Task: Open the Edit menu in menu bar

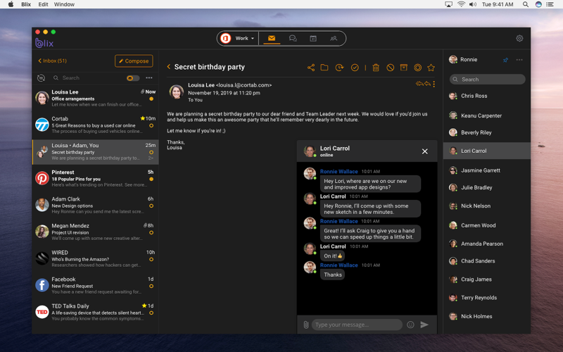Action: pos(43,4)
